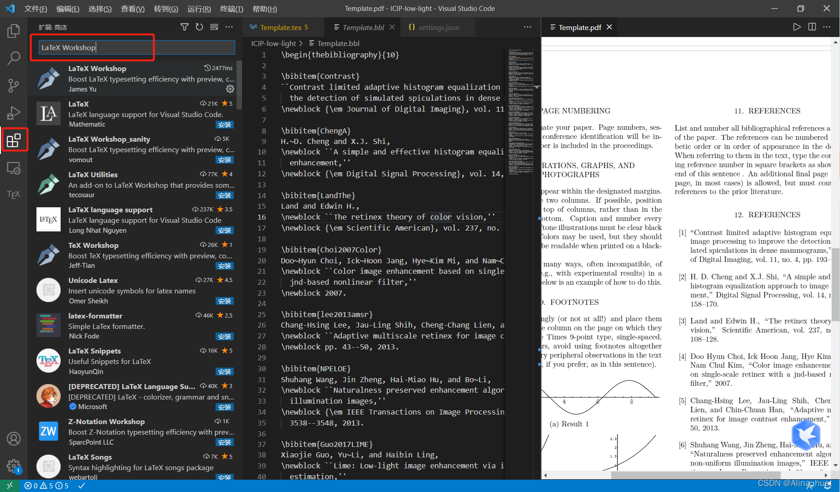Open the Source Control view
The image size is (840, 492).
click(x=14, y=85)
